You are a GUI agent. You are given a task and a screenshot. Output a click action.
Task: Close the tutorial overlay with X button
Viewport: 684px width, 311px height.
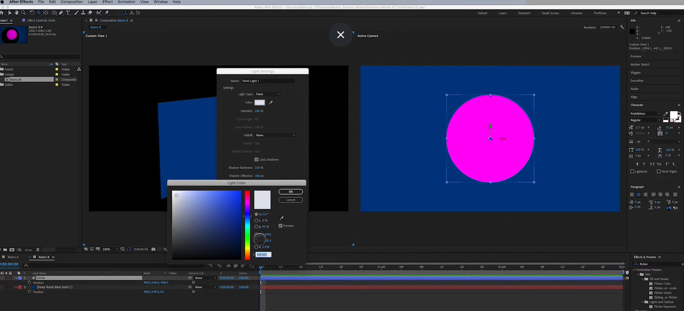coord(340,35)
